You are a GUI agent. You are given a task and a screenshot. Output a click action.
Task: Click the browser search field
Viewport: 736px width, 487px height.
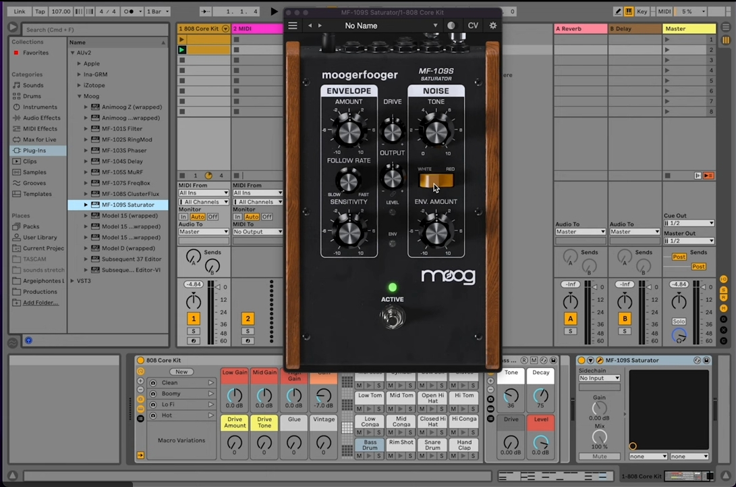point(95,29)
